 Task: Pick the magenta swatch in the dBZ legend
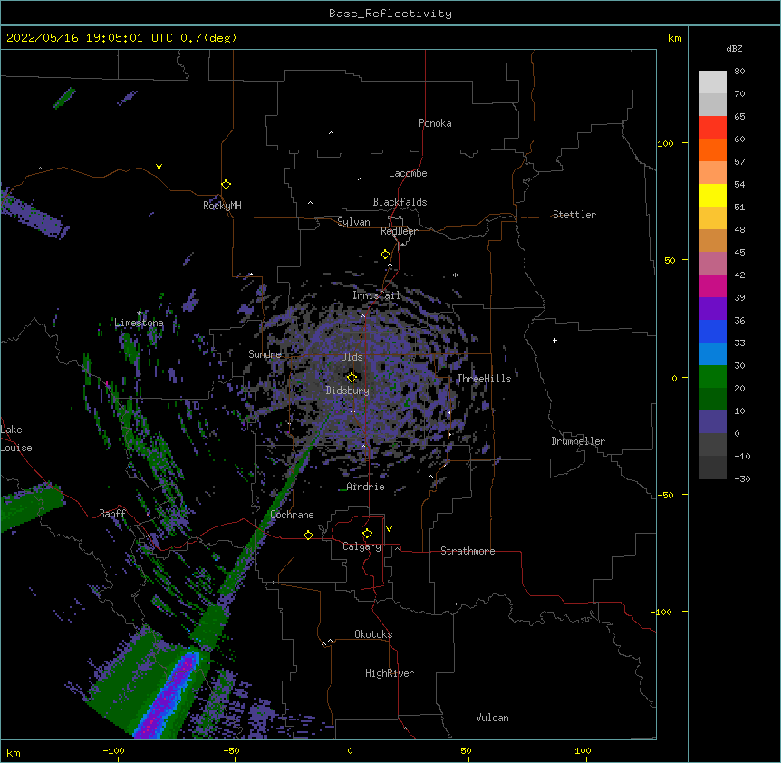click(x=712, y=285)
